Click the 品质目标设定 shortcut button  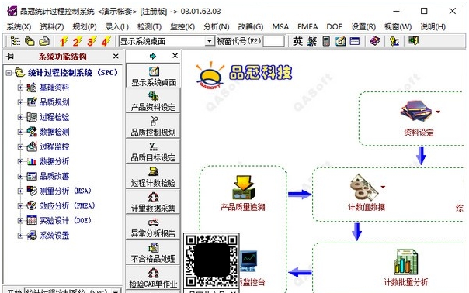(x=153, y=151)
